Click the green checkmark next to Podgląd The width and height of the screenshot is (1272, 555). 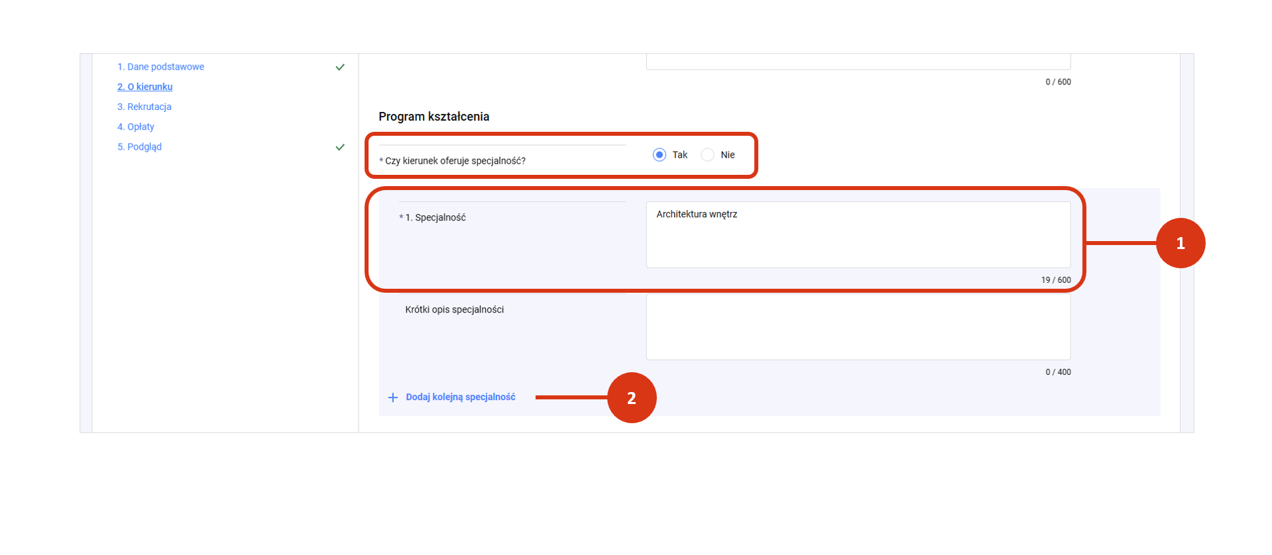pos(340,147)
